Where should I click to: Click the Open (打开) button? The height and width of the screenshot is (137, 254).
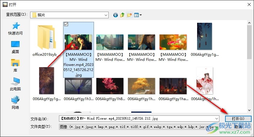pos(238,119)
